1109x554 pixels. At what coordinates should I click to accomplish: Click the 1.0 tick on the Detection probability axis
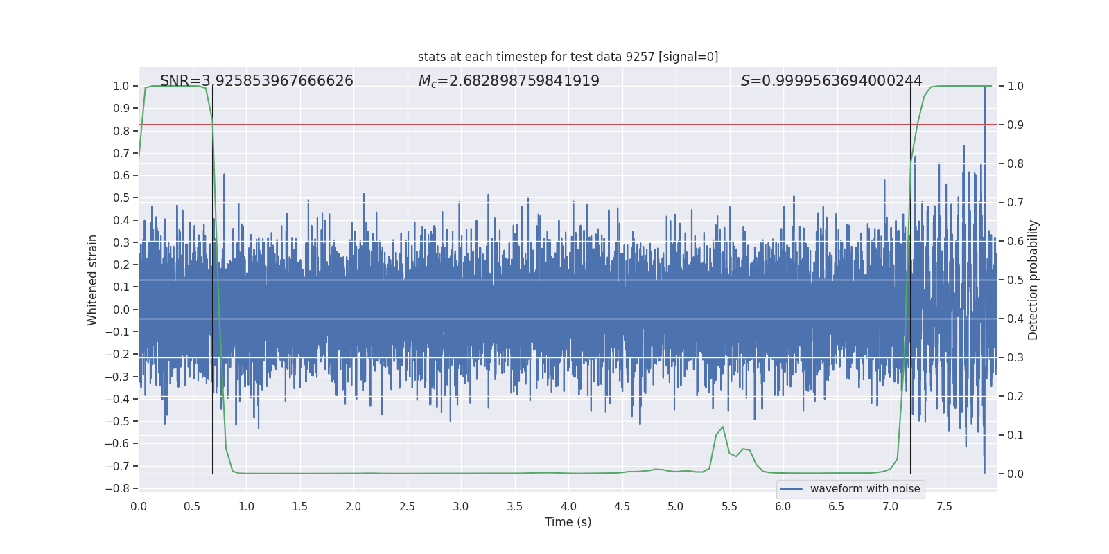[x=1015, y=87]
